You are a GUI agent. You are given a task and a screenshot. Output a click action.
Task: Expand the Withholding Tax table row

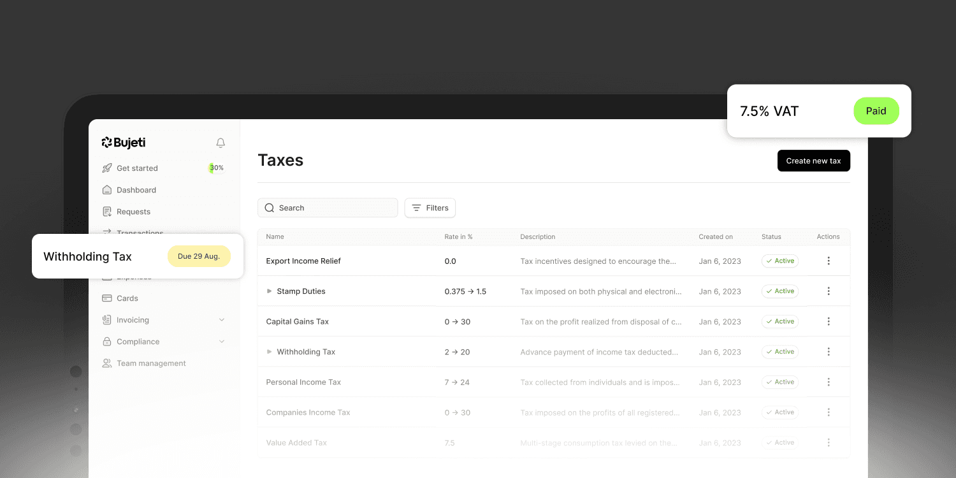(x=270, y=352)
